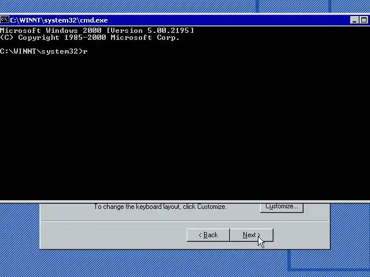Go Back in the setup wizard
Viewport: 370px width, 277px height.
click(x=208, y=235)
